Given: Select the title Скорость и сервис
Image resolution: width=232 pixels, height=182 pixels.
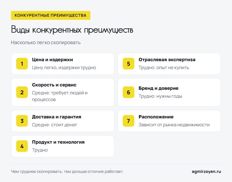Looking at the screenshot, I should point(54,85).
